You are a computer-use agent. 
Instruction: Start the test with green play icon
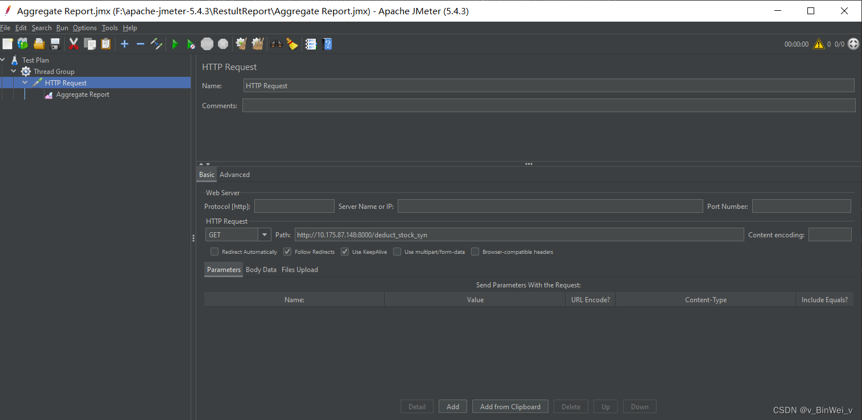click(175, 44)
